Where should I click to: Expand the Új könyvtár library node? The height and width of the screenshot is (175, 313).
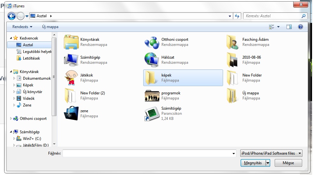(x=14, y=92)
